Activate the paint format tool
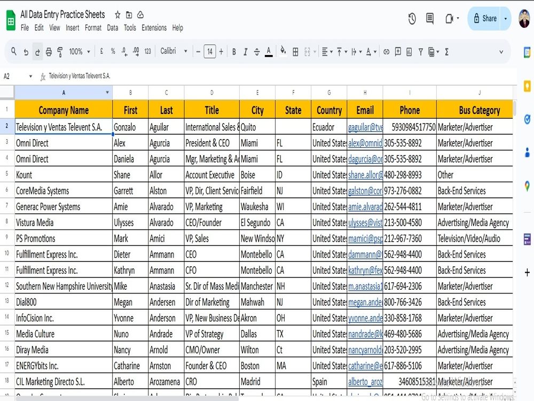 coord(60,52)
